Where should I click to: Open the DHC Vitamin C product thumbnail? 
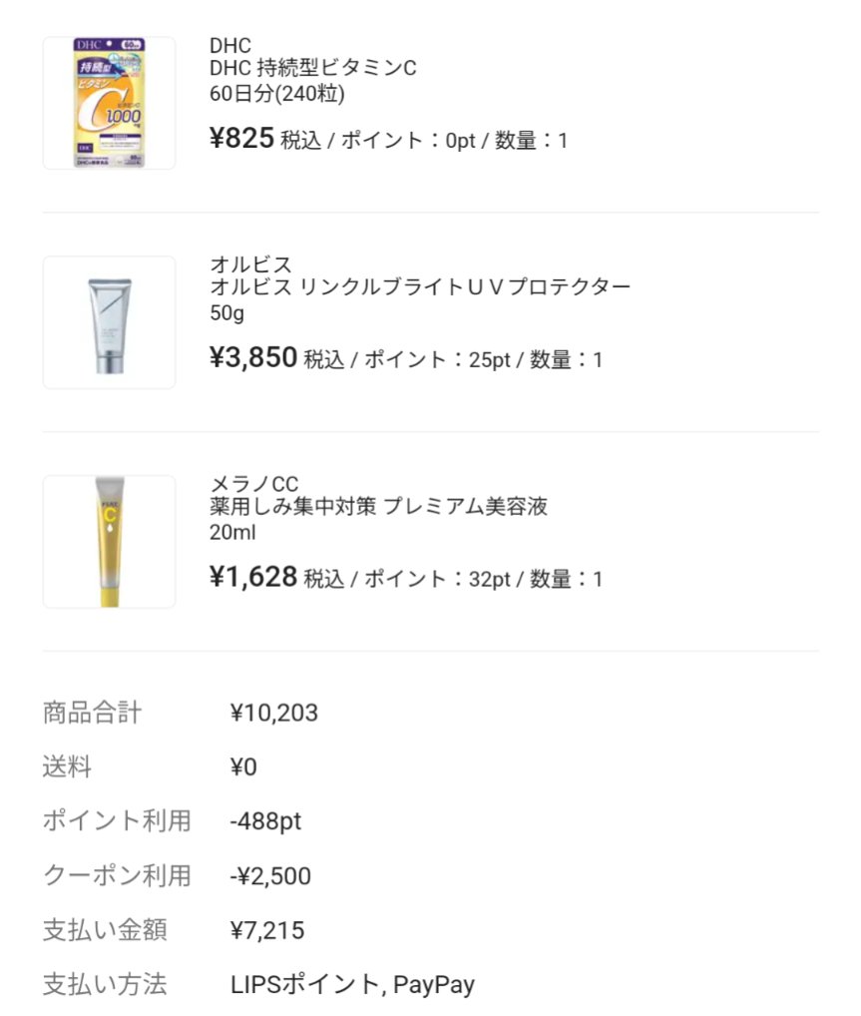click(109, 103)
